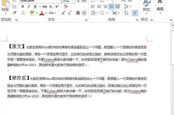Click the enclosed character 字 icon

pos(84,13)
